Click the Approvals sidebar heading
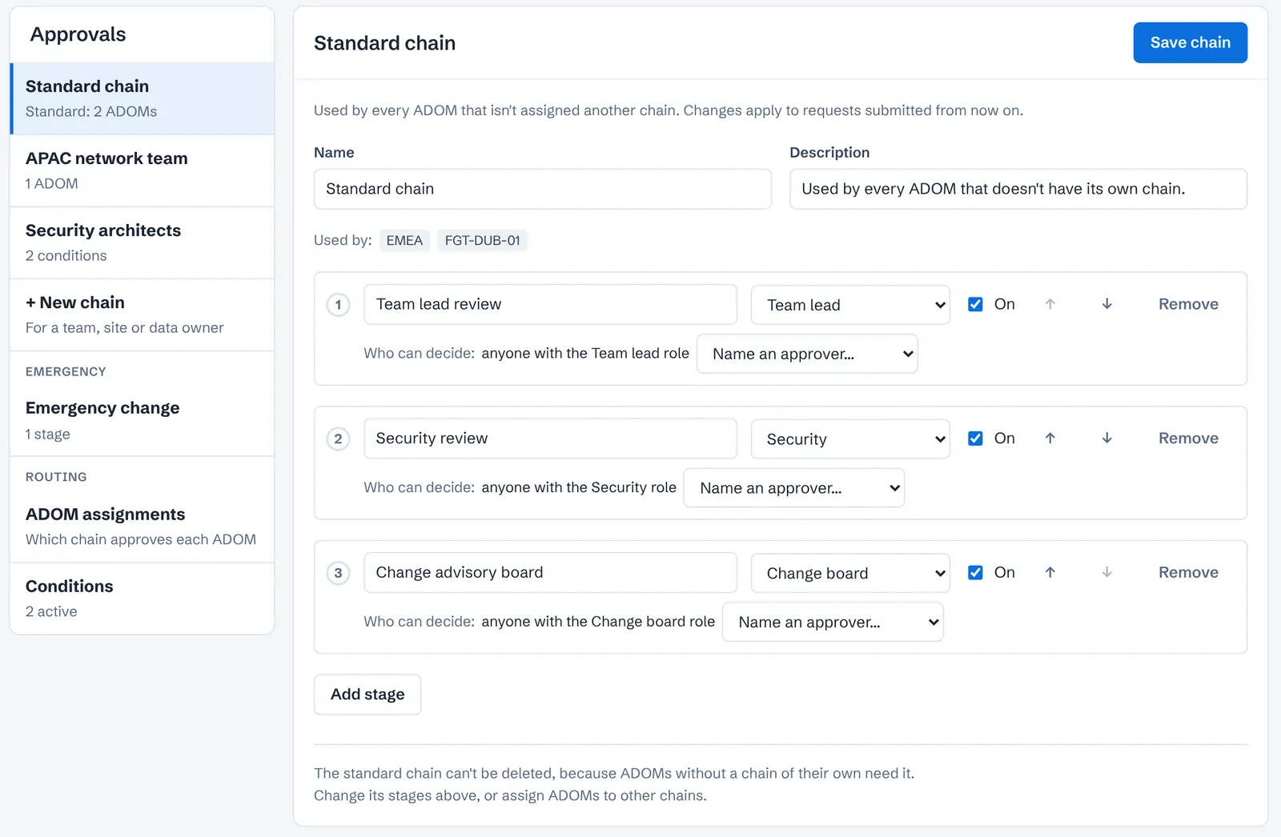This screenshot has width=1281, height=837. [x=78, y=34]
